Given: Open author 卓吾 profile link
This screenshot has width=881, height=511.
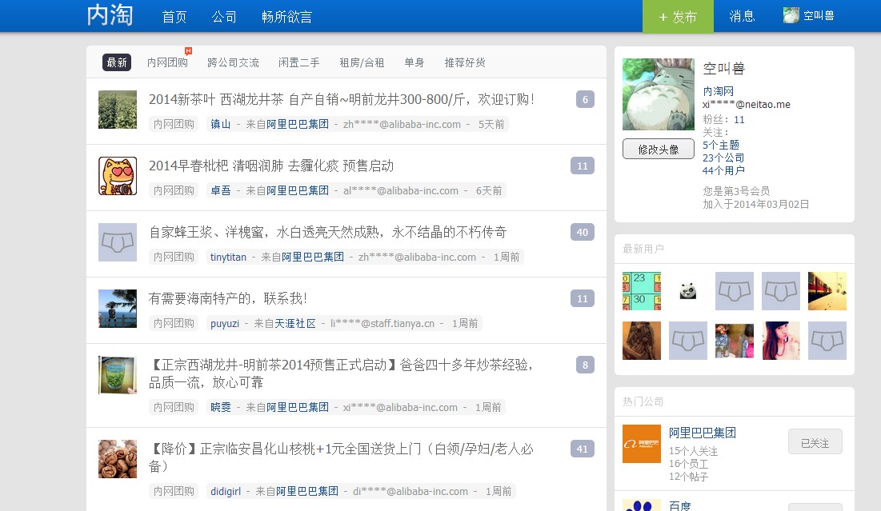Looking at the screenshot, I should [x=220, y=190].
